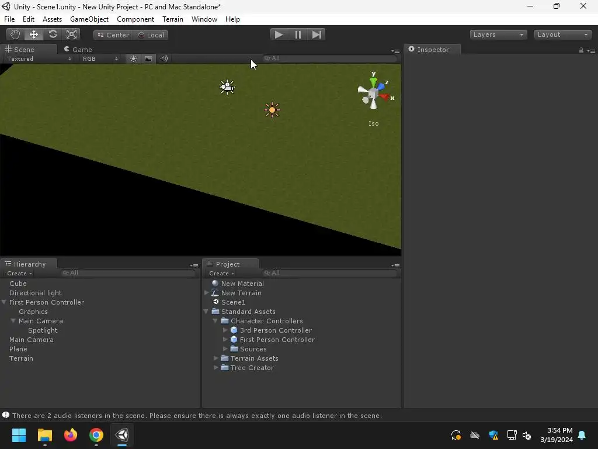Image resolution: width=598 pixels, height=449 pixels.
Task: Collapse Character Controllers folder
Action: point(215,321)
